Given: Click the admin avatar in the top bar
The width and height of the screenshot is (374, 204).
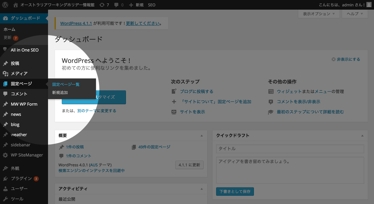Looking at the screenshot, I should point(369,5).
